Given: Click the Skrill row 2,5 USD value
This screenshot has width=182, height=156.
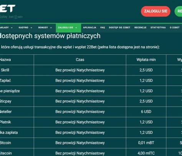Looking at the screenshot, I should [x=146, y=70].
